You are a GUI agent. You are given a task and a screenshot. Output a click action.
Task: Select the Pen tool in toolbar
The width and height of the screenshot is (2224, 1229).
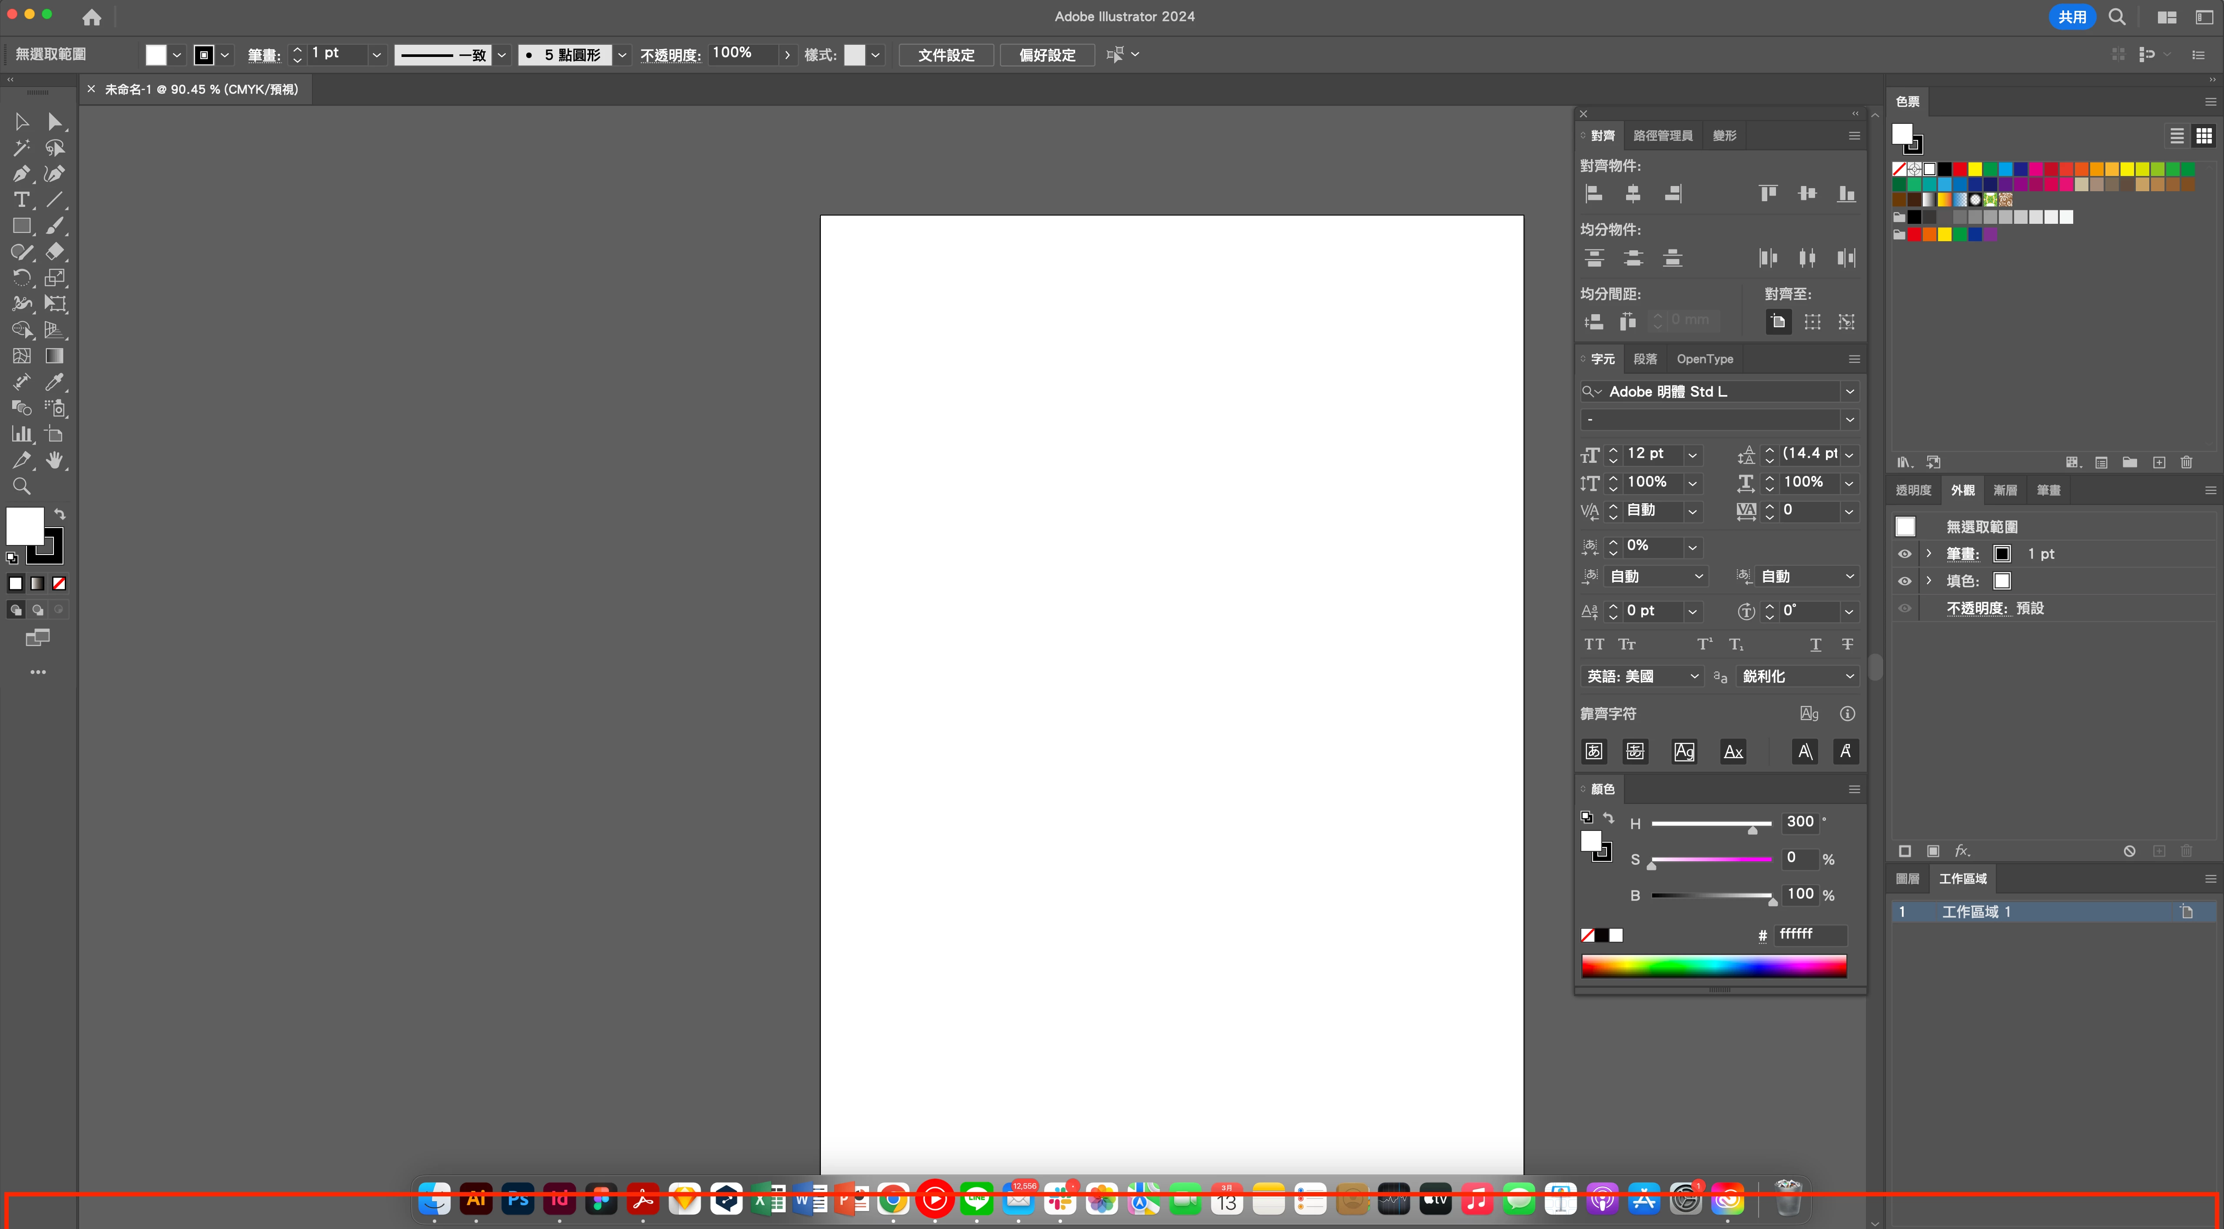[21, 173]
